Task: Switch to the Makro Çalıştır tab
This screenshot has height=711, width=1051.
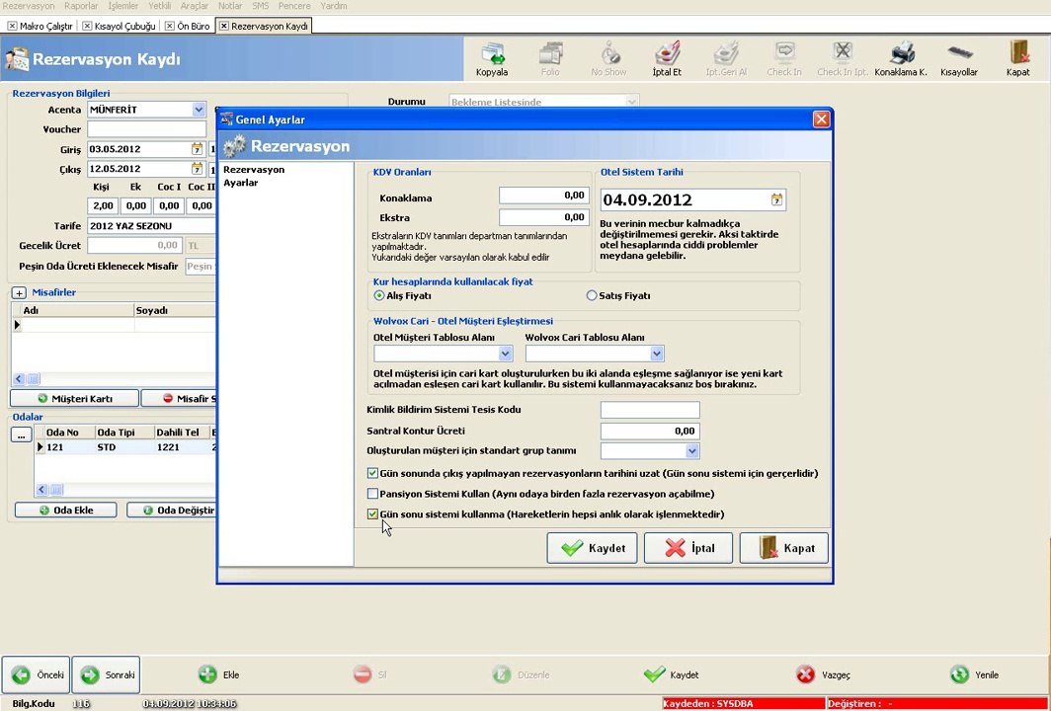Action: (40, 26)
